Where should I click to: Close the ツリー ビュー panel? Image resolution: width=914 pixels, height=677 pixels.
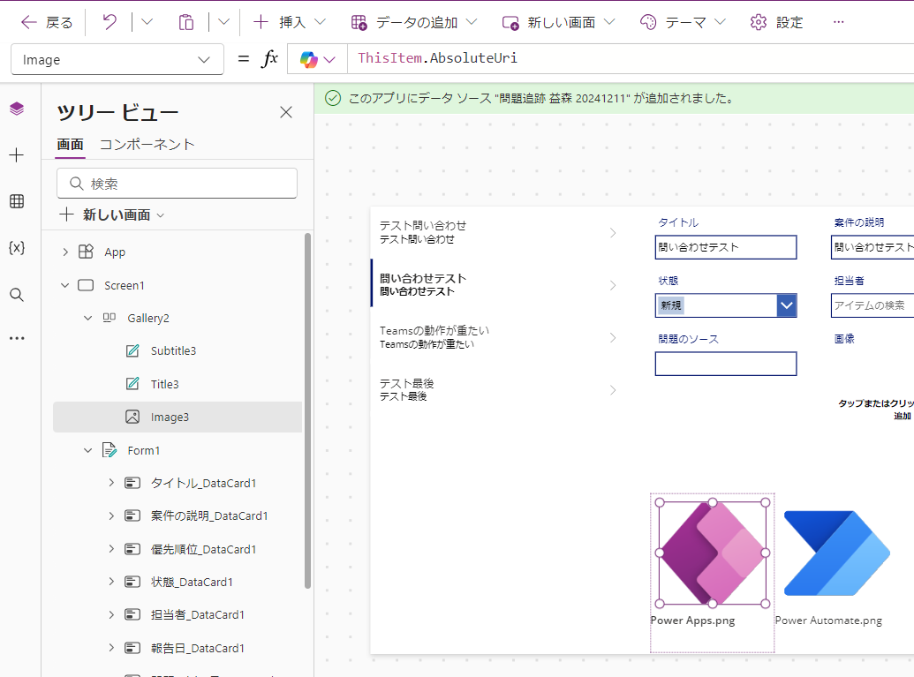(x=285, y=112)
